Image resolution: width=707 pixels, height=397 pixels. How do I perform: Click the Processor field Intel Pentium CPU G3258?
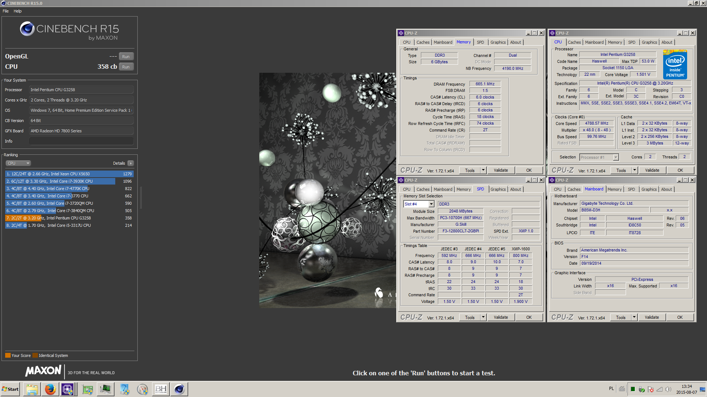(81, 90)
